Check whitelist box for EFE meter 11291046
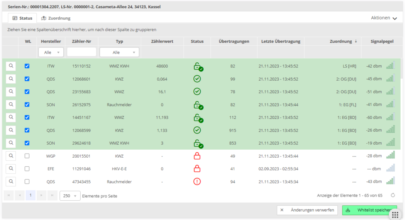The image size is (405, 220). [27, 169]
